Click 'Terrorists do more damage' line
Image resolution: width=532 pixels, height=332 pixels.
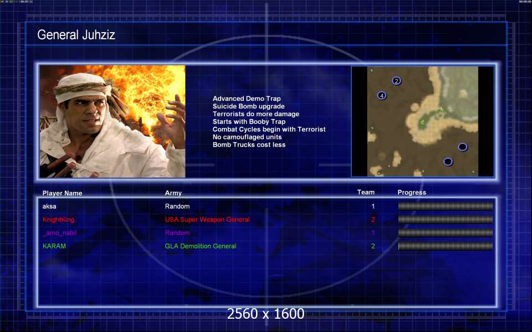coord(256,114)
